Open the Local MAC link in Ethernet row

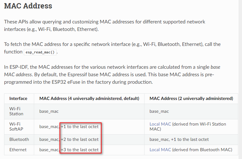pyautogui.click(x=160, y=150)
